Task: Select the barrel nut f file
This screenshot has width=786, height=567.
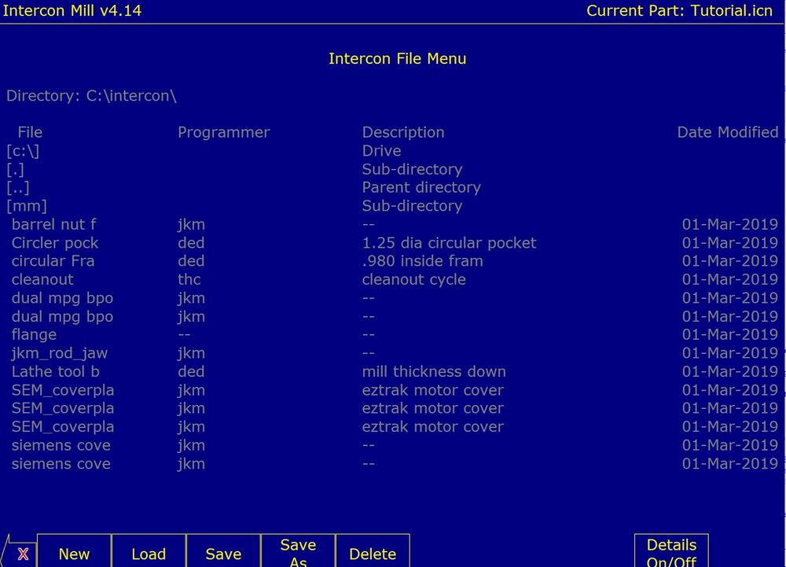Action: (x=54, y=224)
